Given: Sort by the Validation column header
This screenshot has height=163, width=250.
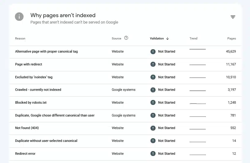Looking at the screenshot, I should click(x=157, y=39).
